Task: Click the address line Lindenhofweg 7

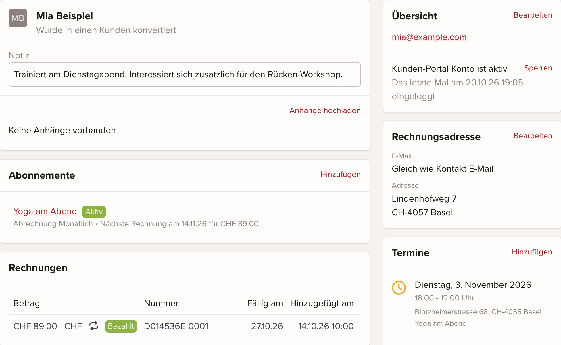Action: tap(424, 199)
